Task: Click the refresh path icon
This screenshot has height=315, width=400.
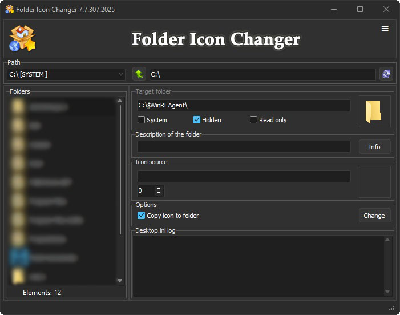Action: (386, 74)
